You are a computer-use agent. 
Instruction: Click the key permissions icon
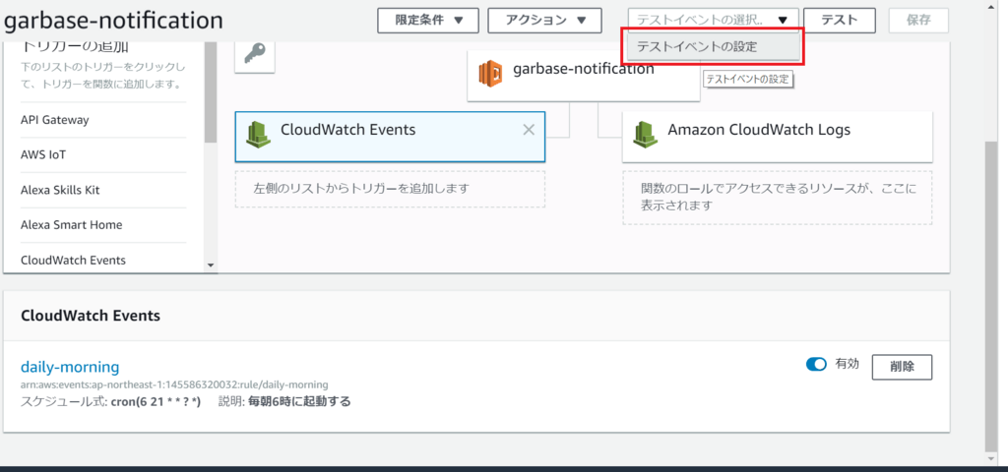tap(253, 57)
